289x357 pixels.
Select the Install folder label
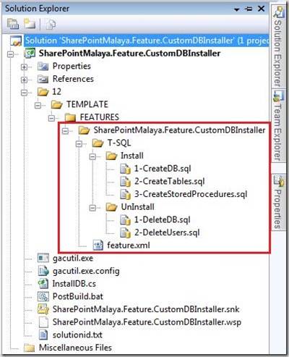coord(132,156)
